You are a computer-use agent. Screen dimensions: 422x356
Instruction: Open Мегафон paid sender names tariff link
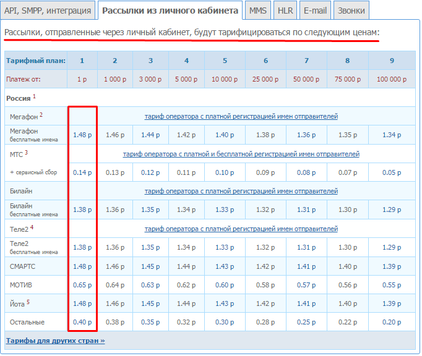click(x=241, y=116)
